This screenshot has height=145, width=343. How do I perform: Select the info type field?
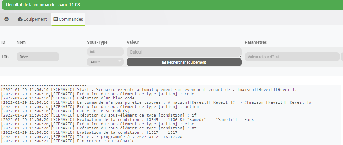(105, 52)
